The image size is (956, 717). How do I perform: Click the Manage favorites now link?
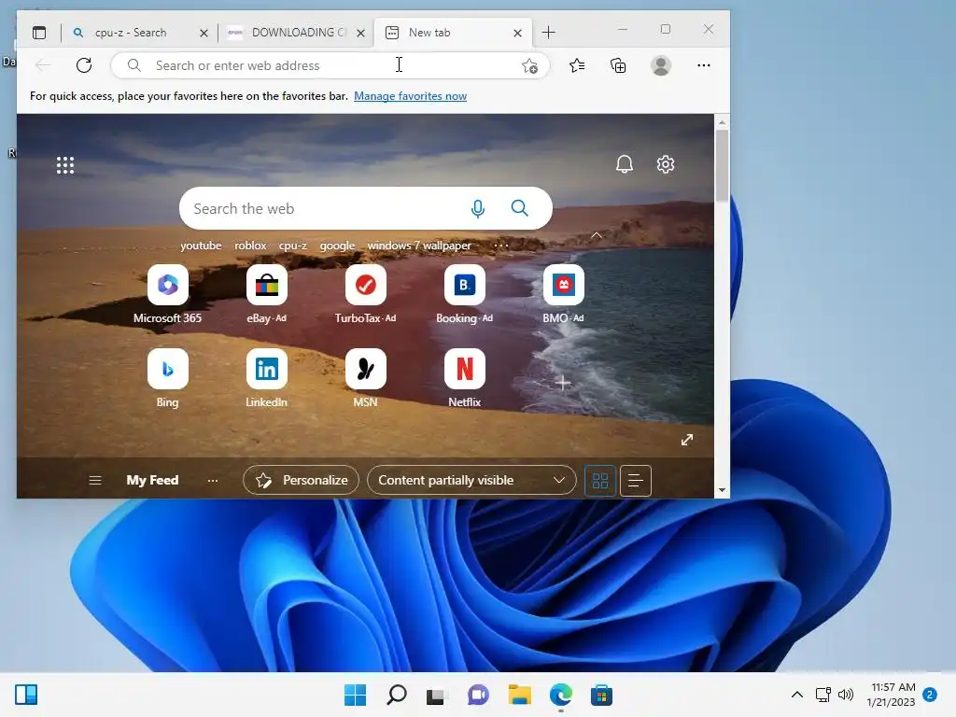(411, 96)
